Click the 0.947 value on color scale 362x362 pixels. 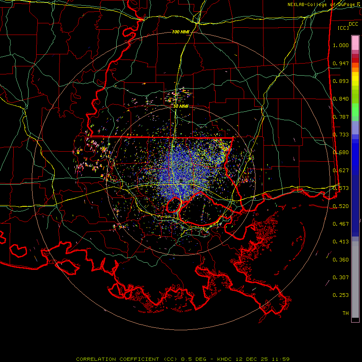click(341, 63)
